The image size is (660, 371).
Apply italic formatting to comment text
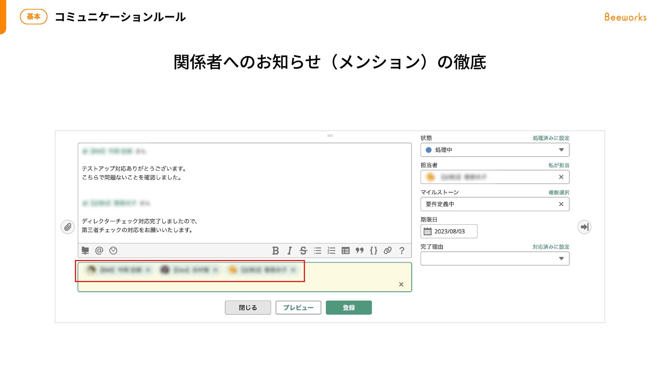pos(289,250)
